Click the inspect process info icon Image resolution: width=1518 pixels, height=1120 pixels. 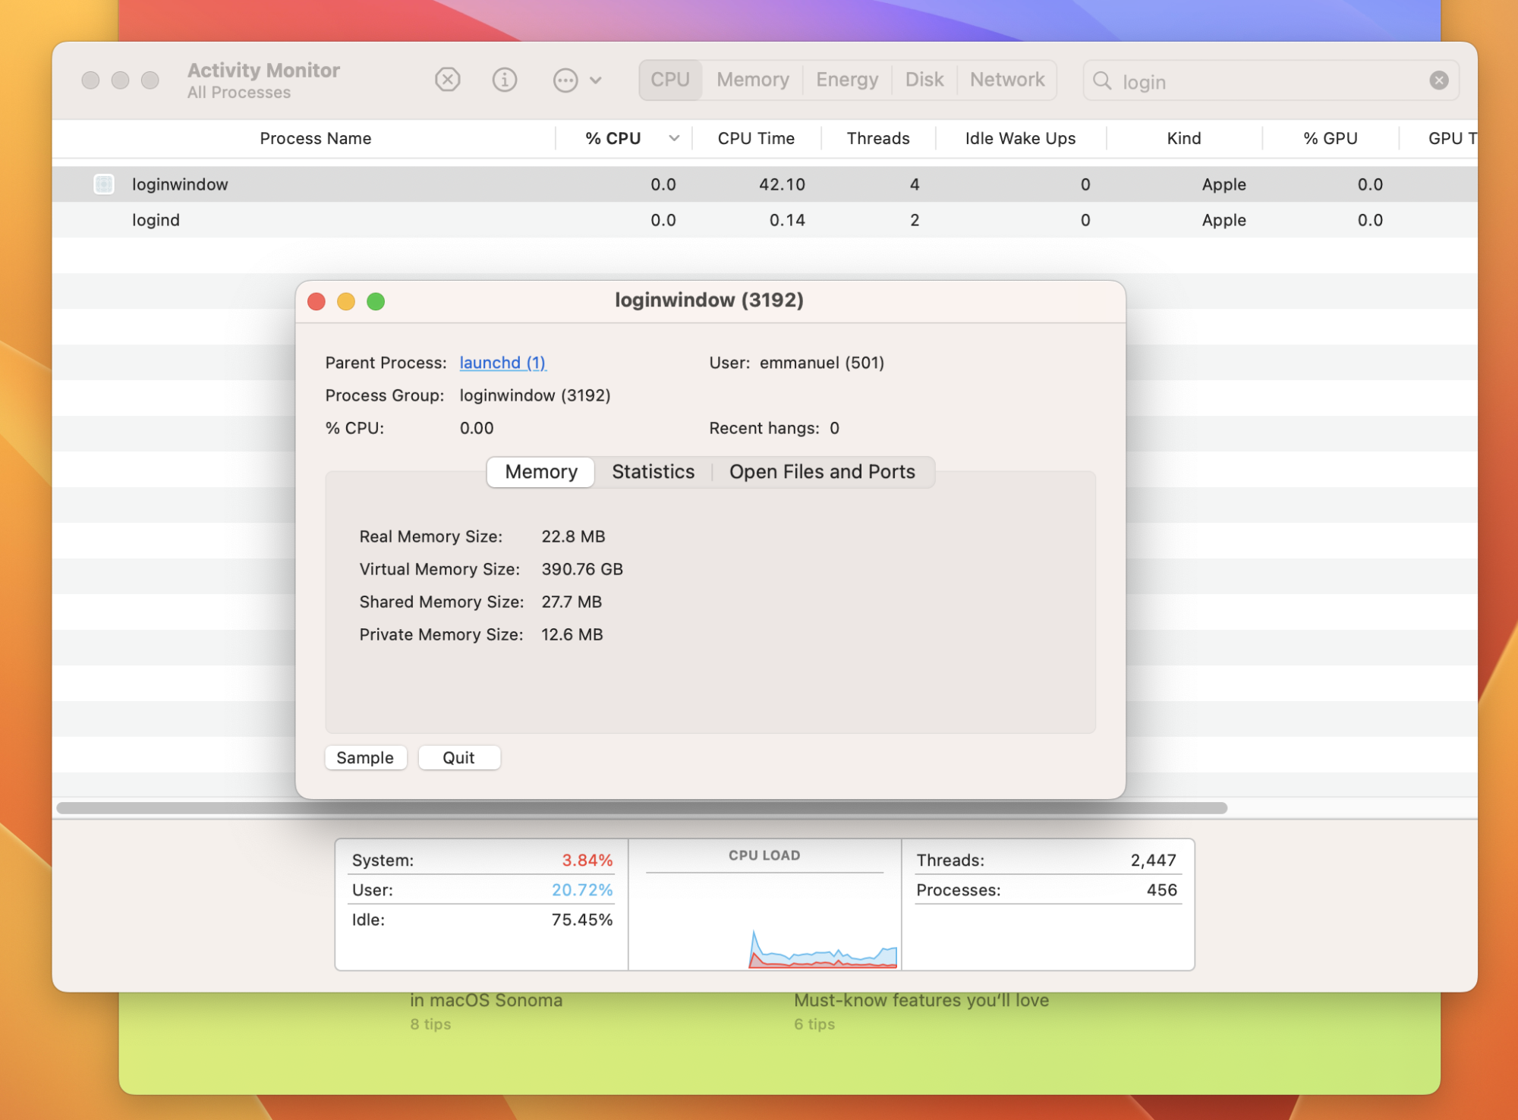505,80
